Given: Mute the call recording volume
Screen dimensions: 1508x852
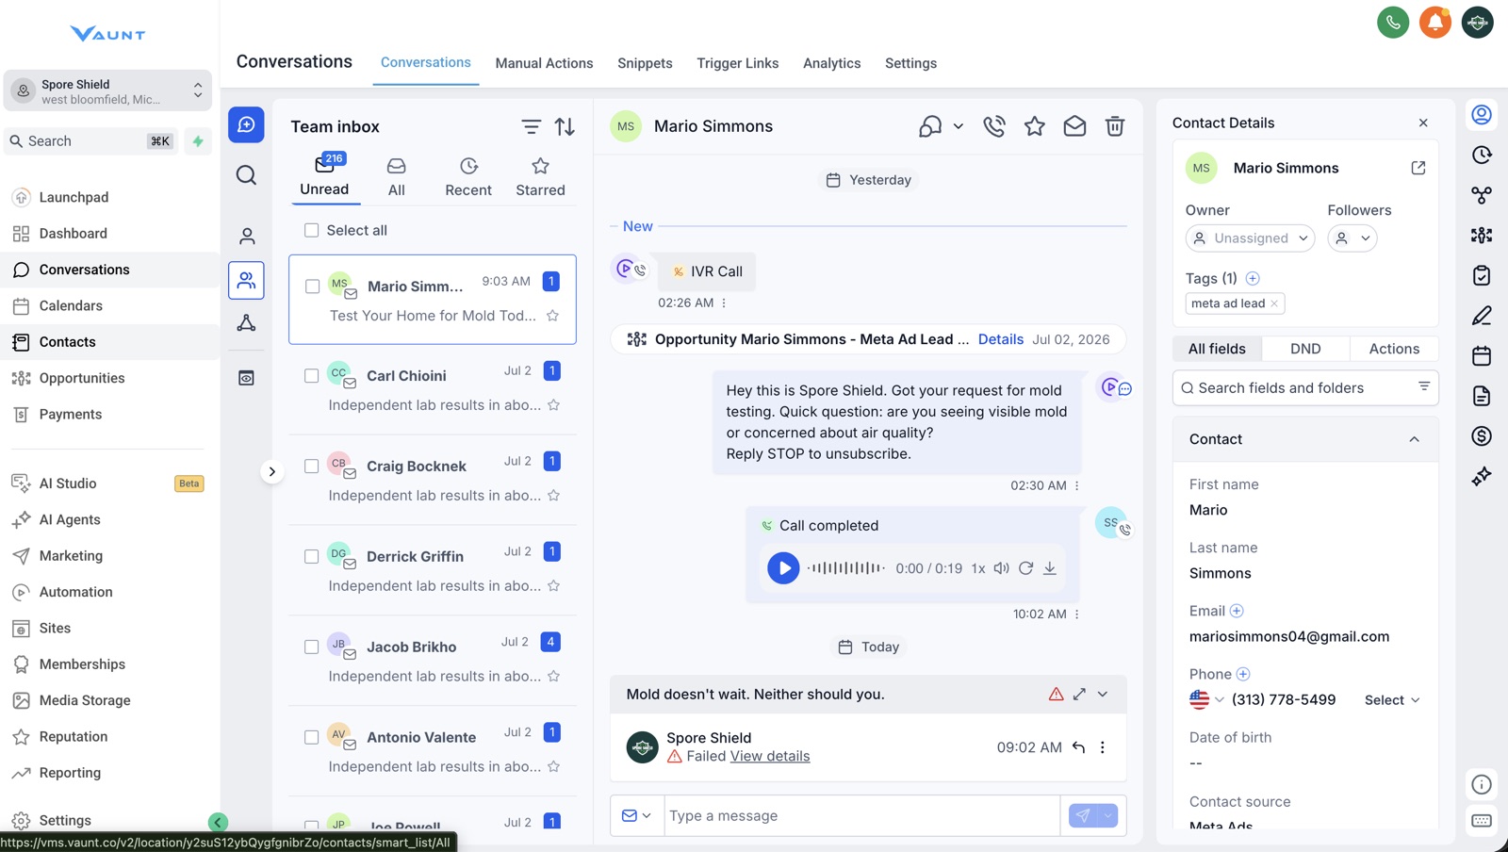Looking at the screenshot, I should (1001, 568).
